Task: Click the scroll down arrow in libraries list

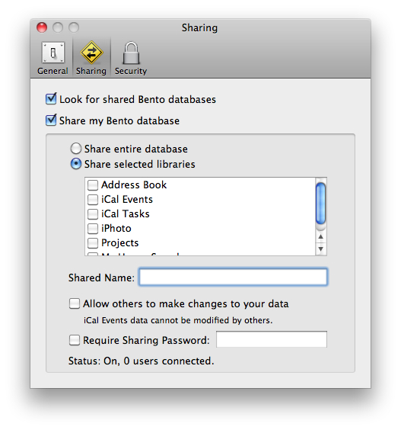Action: click(x=321, y=249)
